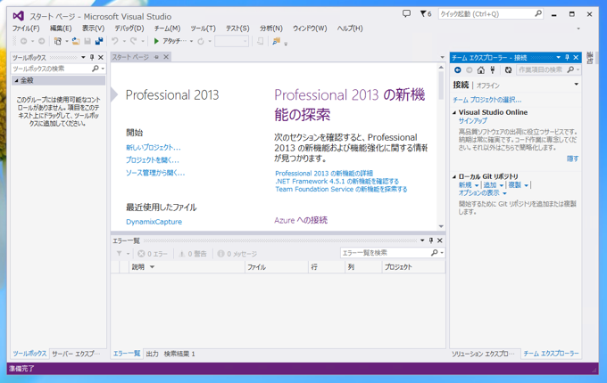Refresh the Team Explorer panel

508,69
